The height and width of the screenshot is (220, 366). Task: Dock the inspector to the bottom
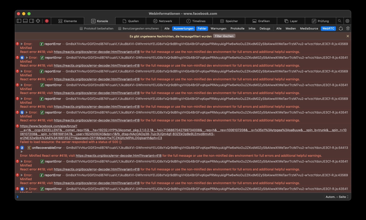point(25,21)
